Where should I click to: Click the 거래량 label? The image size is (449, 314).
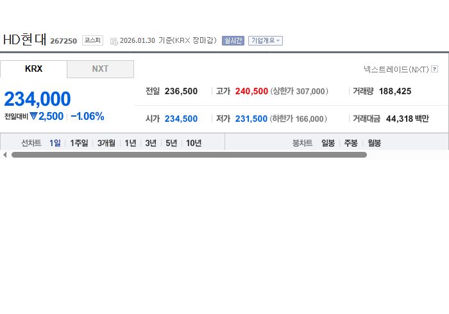point(364,91)
